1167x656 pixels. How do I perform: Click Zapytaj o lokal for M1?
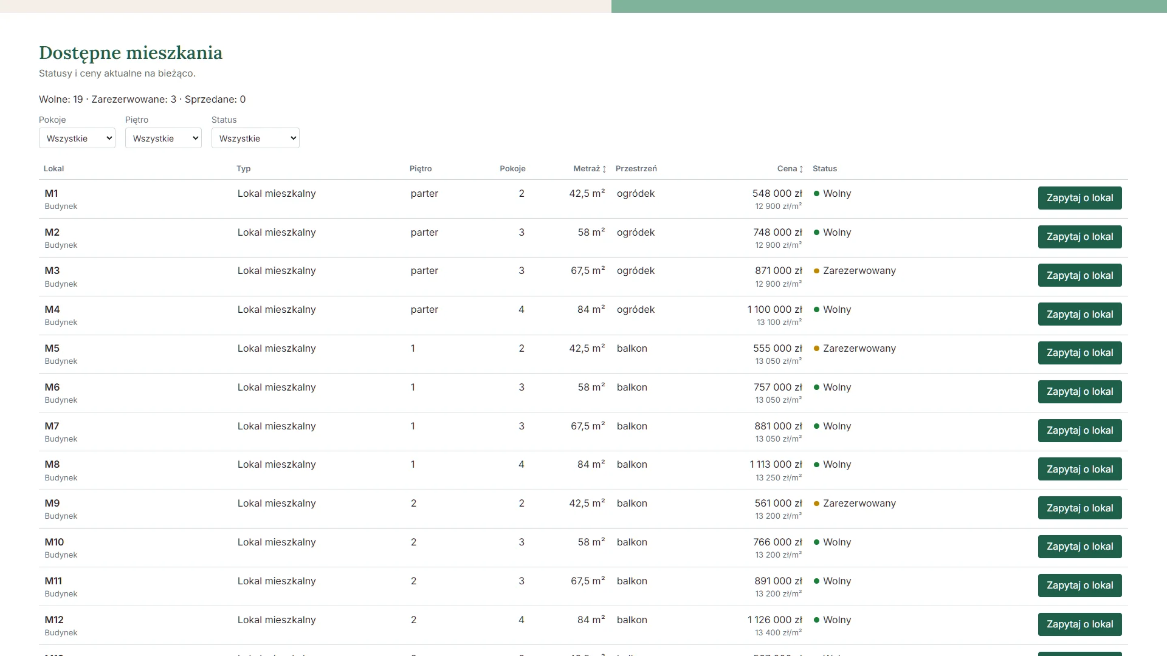pos(1079,198)
